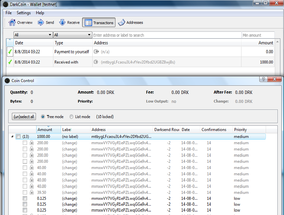Click the mtbygLFcaou3L4vfYev2DfbdUG... address cell
This screenshot has width=284, height=215.
[x=121, y=137]
